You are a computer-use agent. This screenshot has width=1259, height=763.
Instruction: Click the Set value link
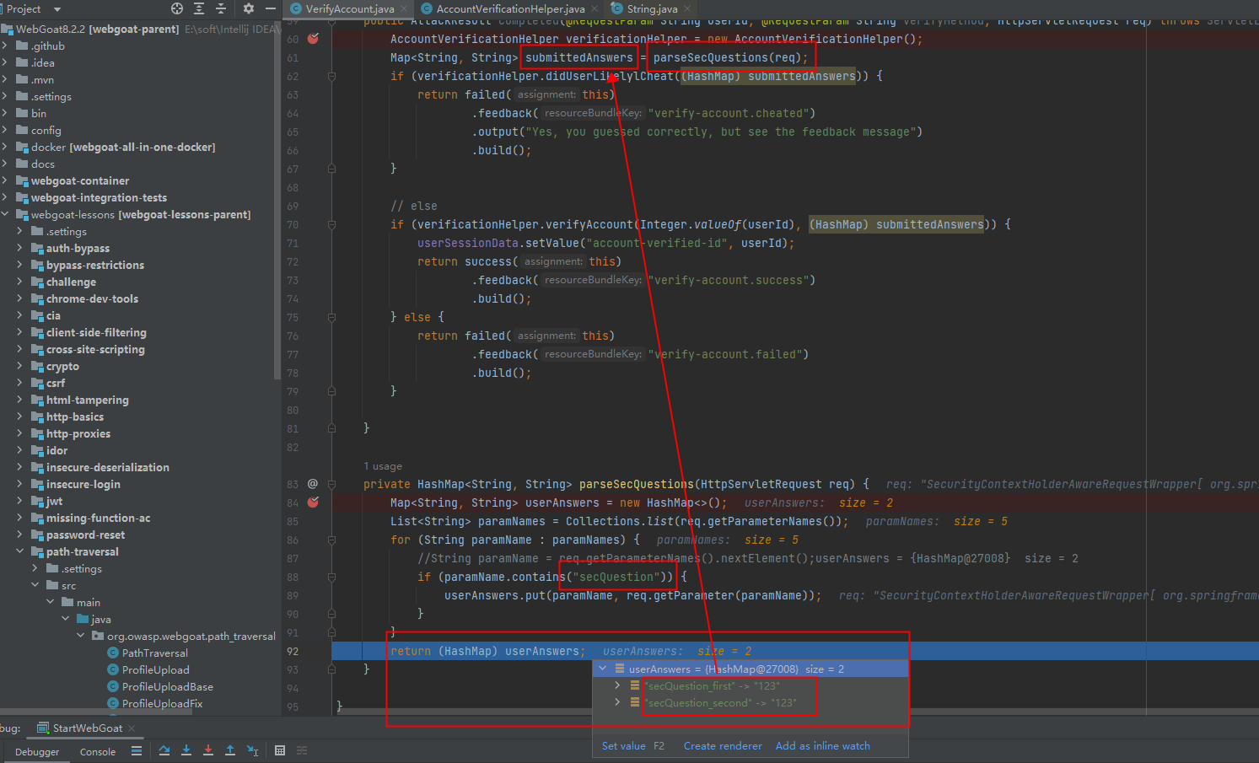624,746
